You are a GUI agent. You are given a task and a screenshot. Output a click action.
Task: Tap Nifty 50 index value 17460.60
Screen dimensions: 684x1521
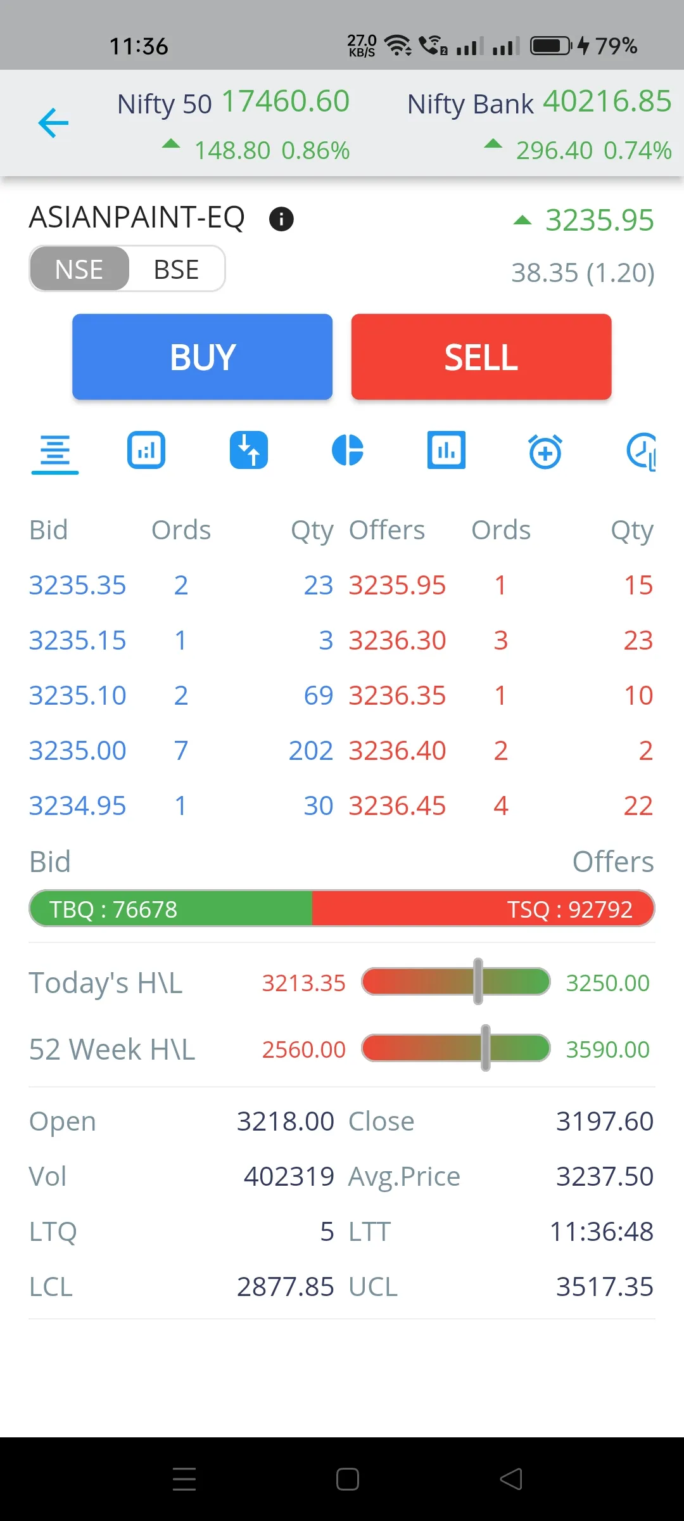point(286,101)
